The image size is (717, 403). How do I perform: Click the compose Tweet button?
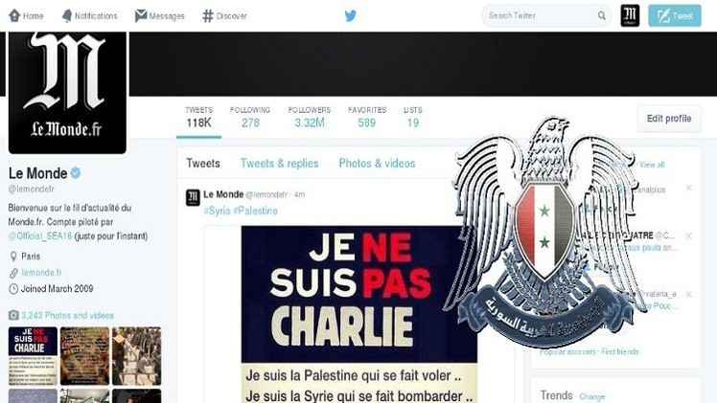tap(675, 15)
